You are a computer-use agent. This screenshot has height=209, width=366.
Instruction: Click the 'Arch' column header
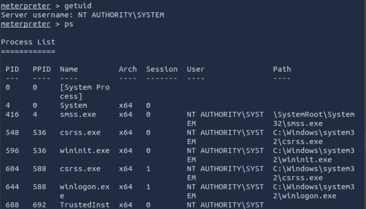pos(128,69)
